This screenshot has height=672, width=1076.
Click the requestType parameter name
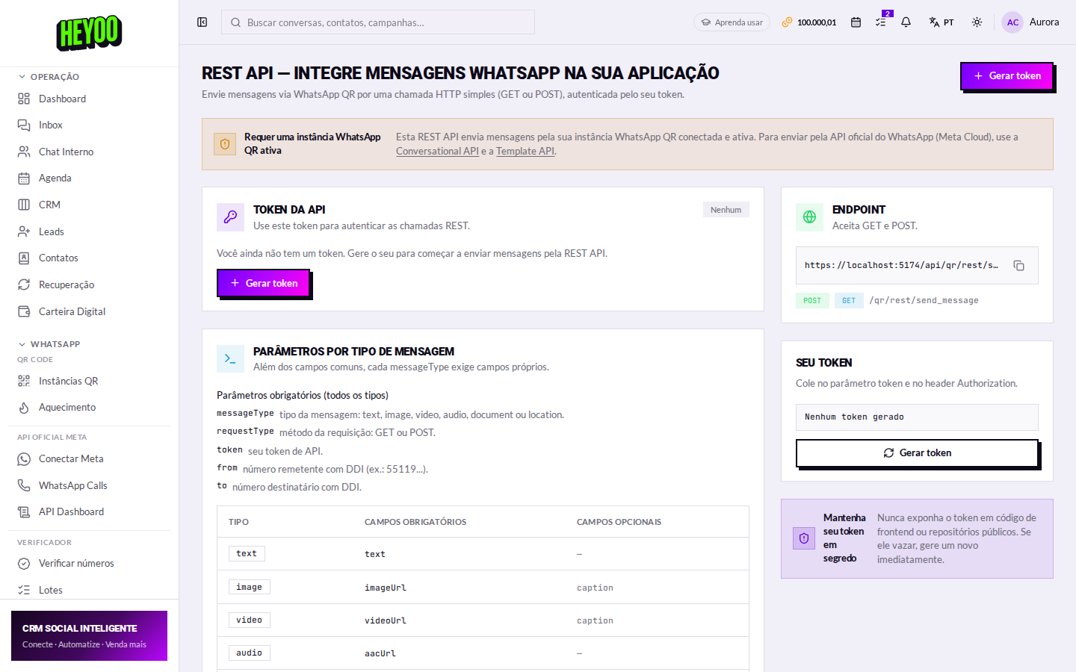click(245, 431)
